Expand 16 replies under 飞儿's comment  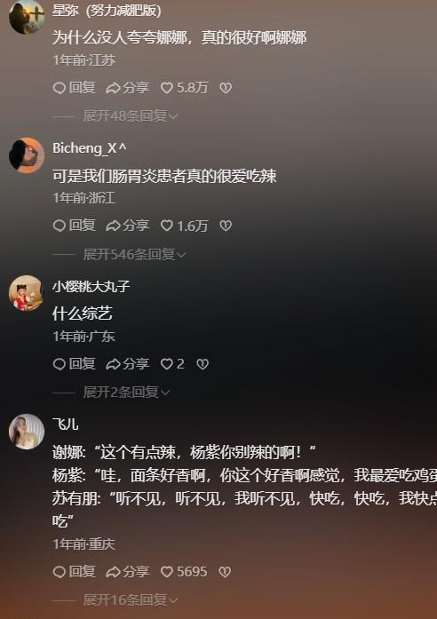click(x=131, y=600)
